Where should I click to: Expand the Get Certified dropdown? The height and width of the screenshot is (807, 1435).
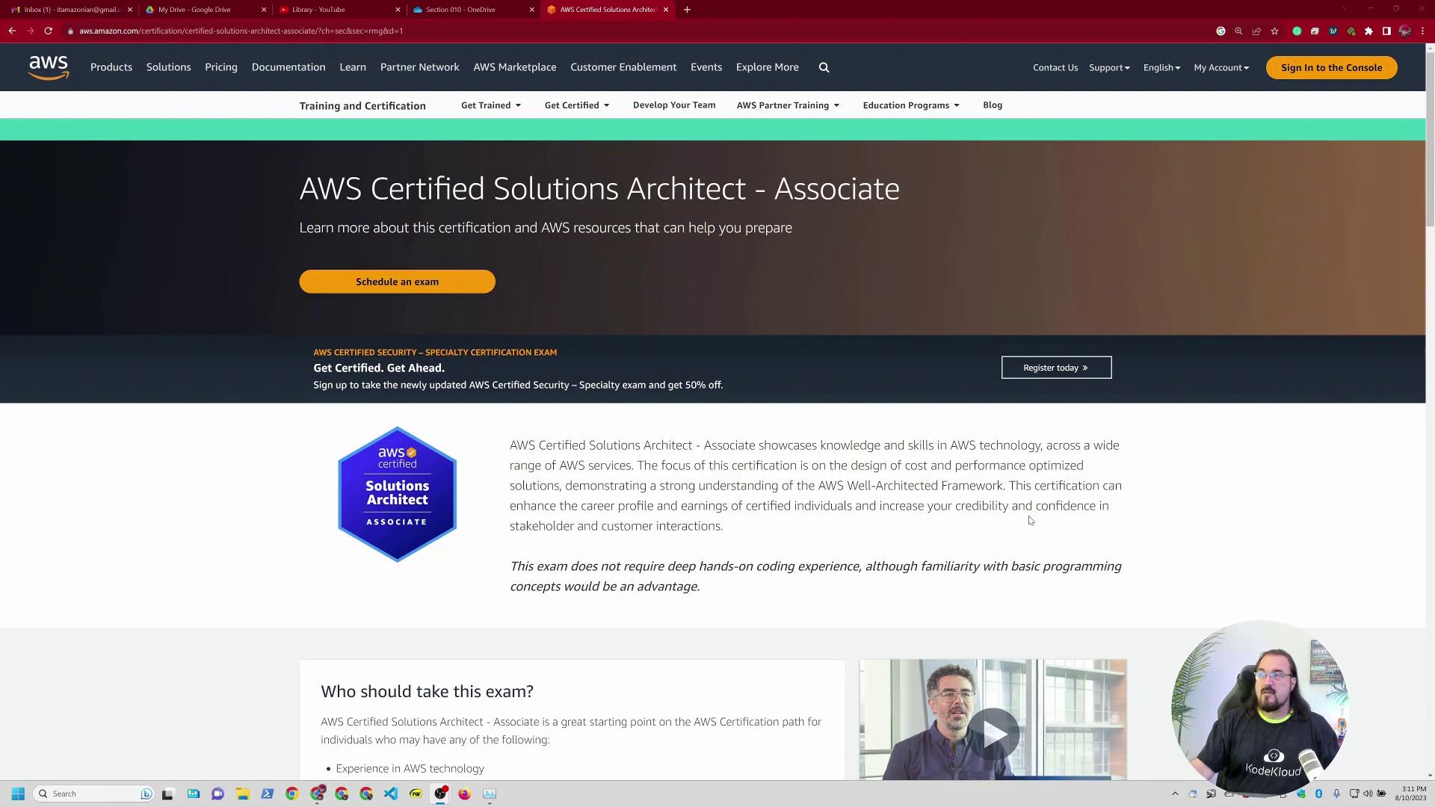tap(576, 105)
